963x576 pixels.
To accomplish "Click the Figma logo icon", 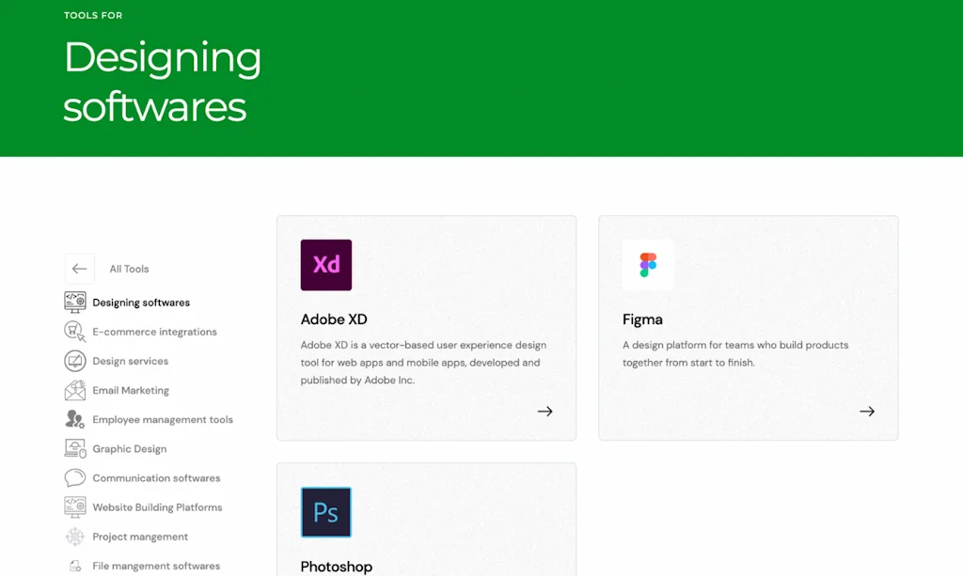I will pos(648,265).
